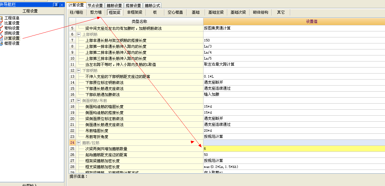Open 比重设置 in the navigation panel
Image resolution: width=385 pixels, height=186 pixels.
pos(12,23)
